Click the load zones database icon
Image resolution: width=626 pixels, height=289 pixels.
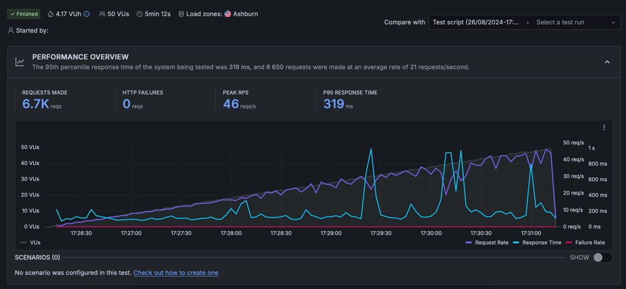click(x=181, y=14)
